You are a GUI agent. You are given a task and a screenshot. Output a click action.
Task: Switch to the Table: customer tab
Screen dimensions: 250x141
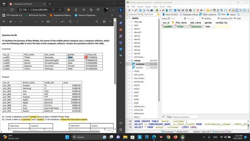pos(208,14)
